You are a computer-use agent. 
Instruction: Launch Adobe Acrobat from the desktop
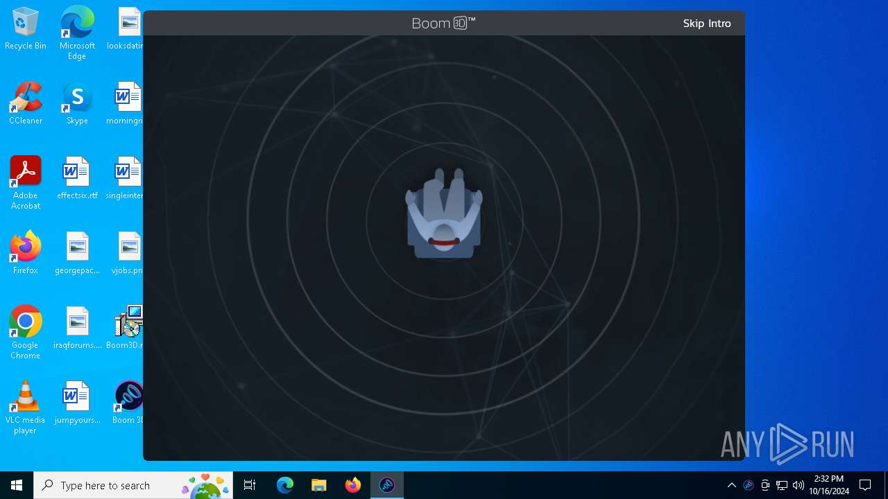point(26,183)
